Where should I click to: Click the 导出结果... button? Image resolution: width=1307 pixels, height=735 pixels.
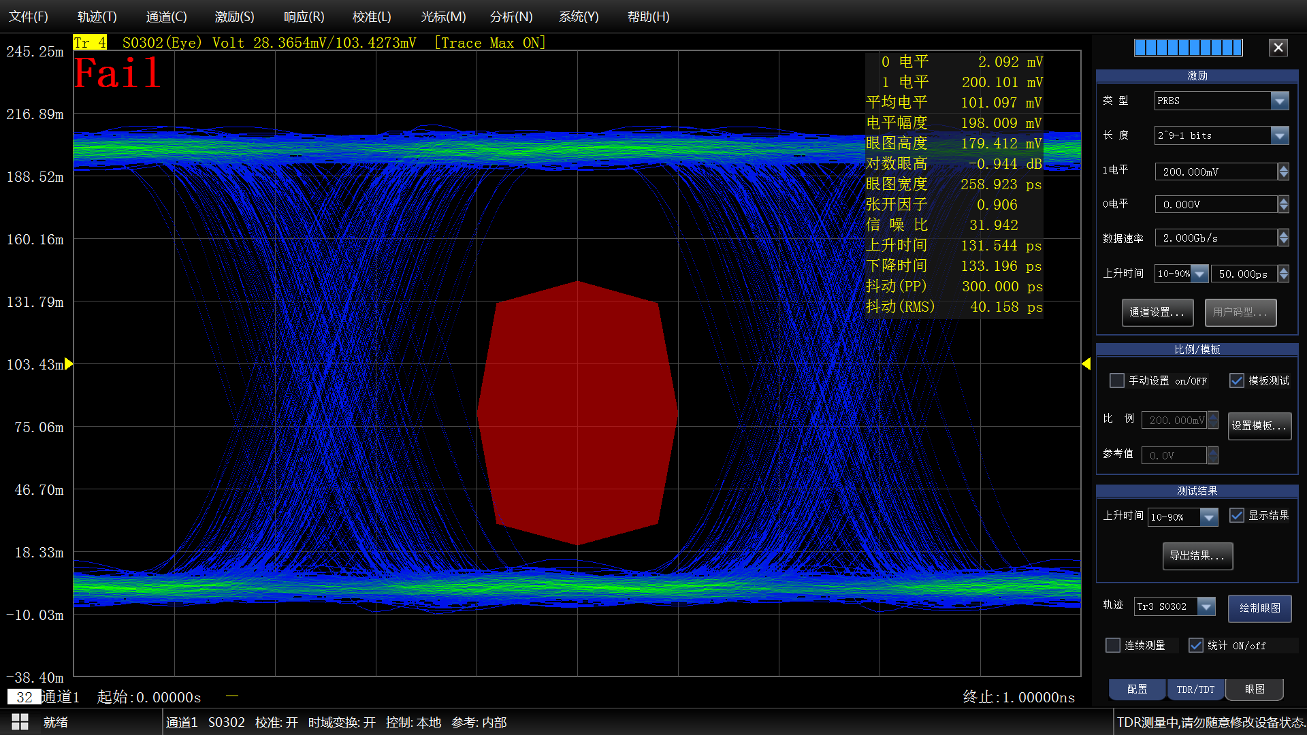point(1197,556)
